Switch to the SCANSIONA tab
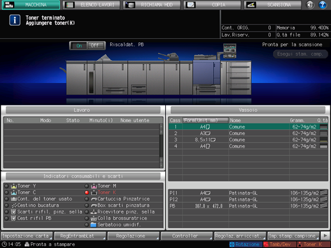 click(x=273, y=5)
